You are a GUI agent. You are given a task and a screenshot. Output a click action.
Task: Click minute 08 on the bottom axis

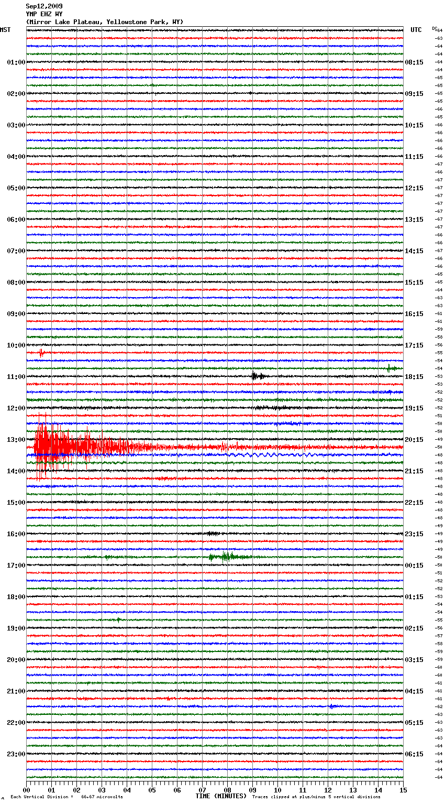pos(227,790)
